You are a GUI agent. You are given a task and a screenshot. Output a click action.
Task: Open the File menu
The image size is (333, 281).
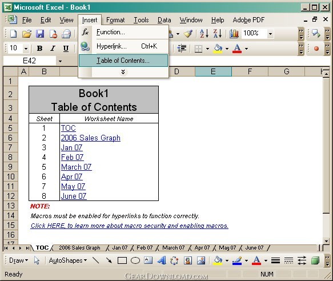(27, 20)
